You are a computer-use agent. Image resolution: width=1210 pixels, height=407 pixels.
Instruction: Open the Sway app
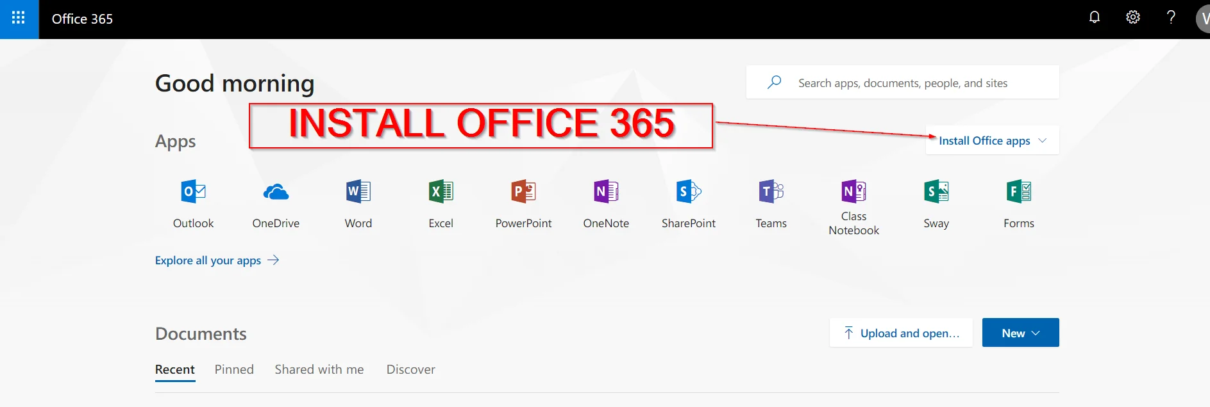936,204
